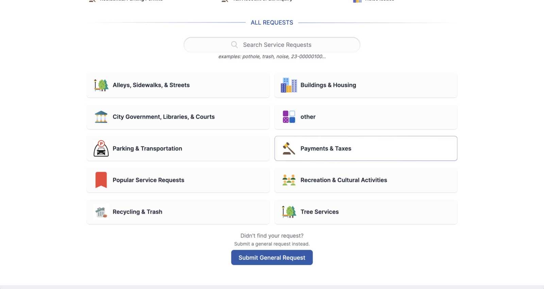The width and height of the screenshot is (544, 289).
Task: Click the columned courthouse icon for City Government
Action: tap(101, 117)
